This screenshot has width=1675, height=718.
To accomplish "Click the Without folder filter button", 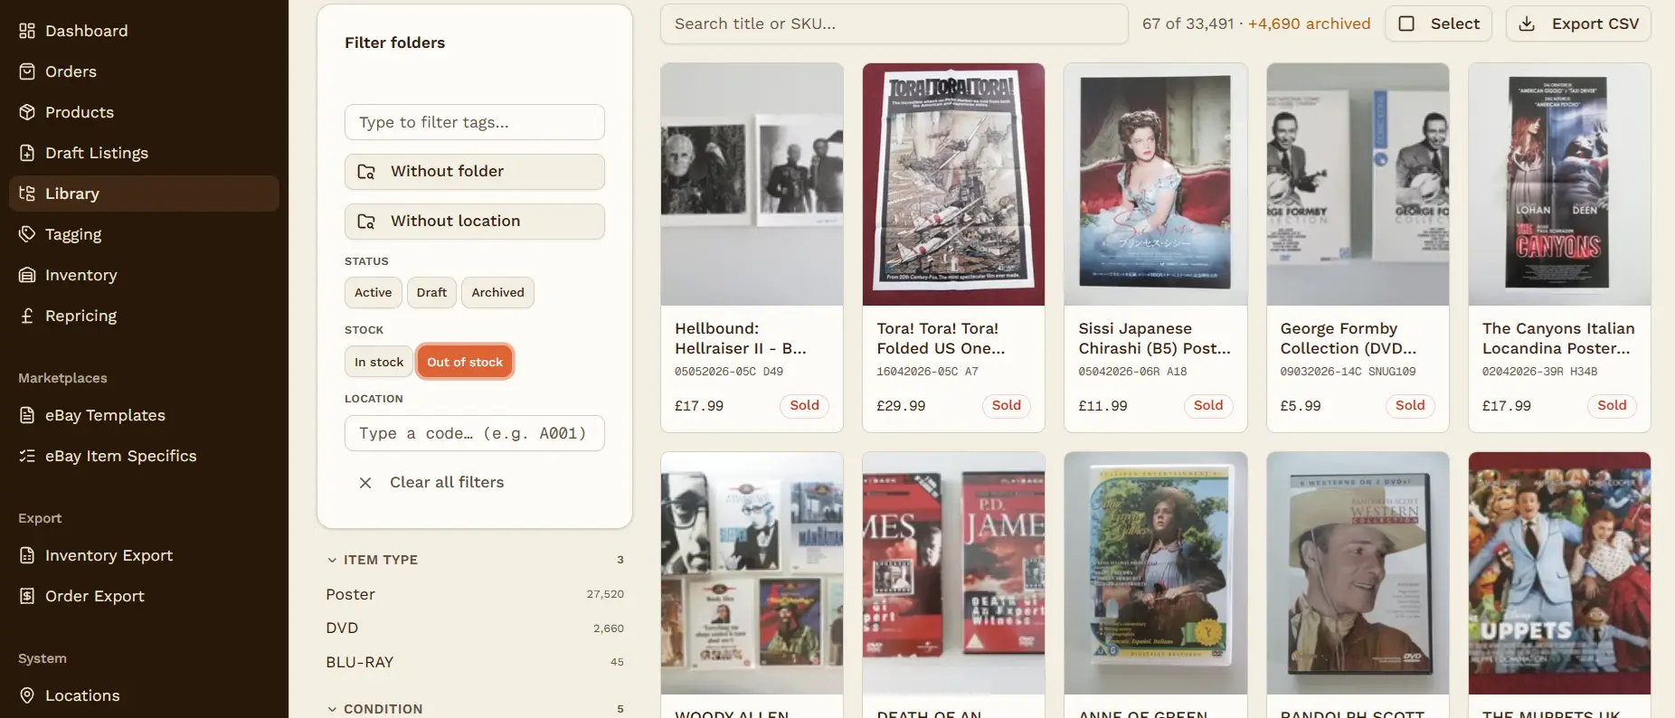I will pyautogui.click(x=474, y=172).
